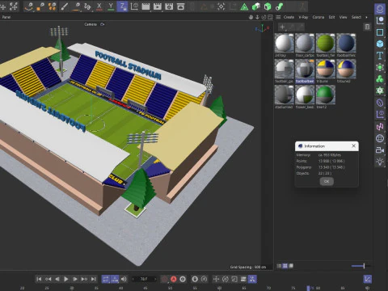Open the V-Ray menu in Material Manager
This screenshot has width=388, height=291.
coord(303,17)
